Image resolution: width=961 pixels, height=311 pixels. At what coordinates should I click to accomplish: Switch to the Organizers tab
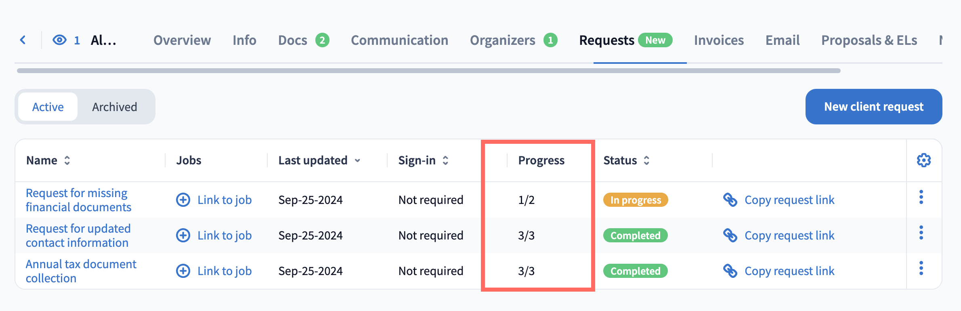pos(503,40)
